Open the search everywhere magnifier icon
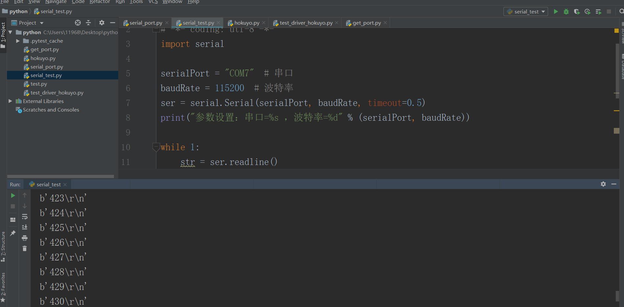This screenshot has width=624, height=307. (621, 11)
